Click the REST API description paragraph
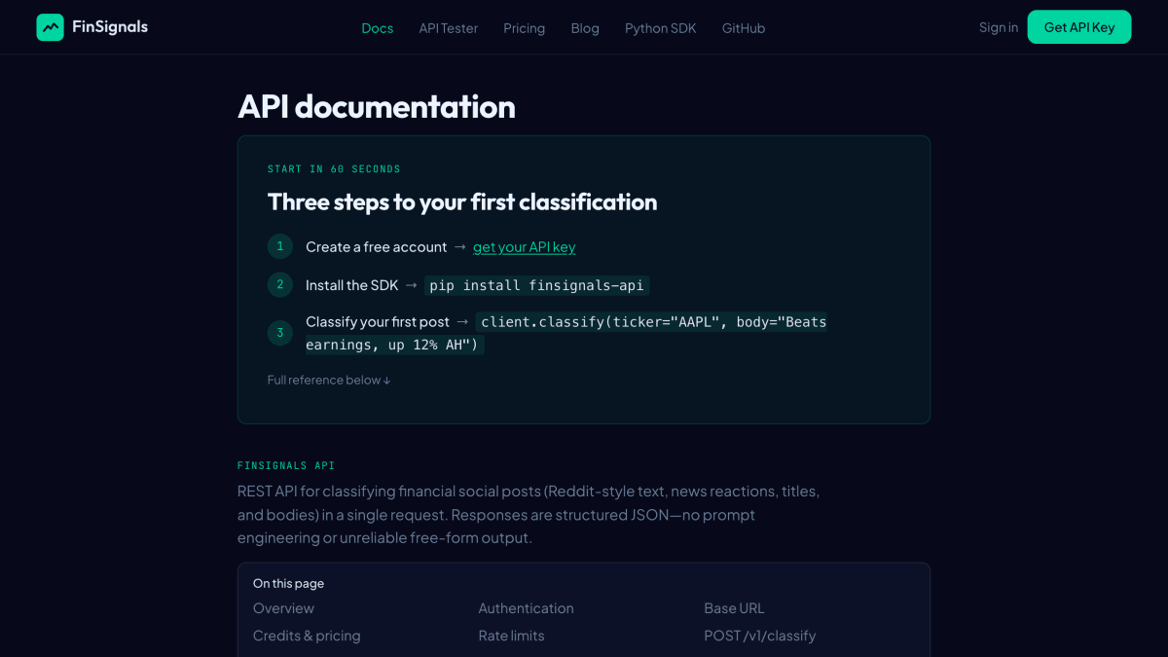Screen dimensions: 1168x657 (529, 515)
